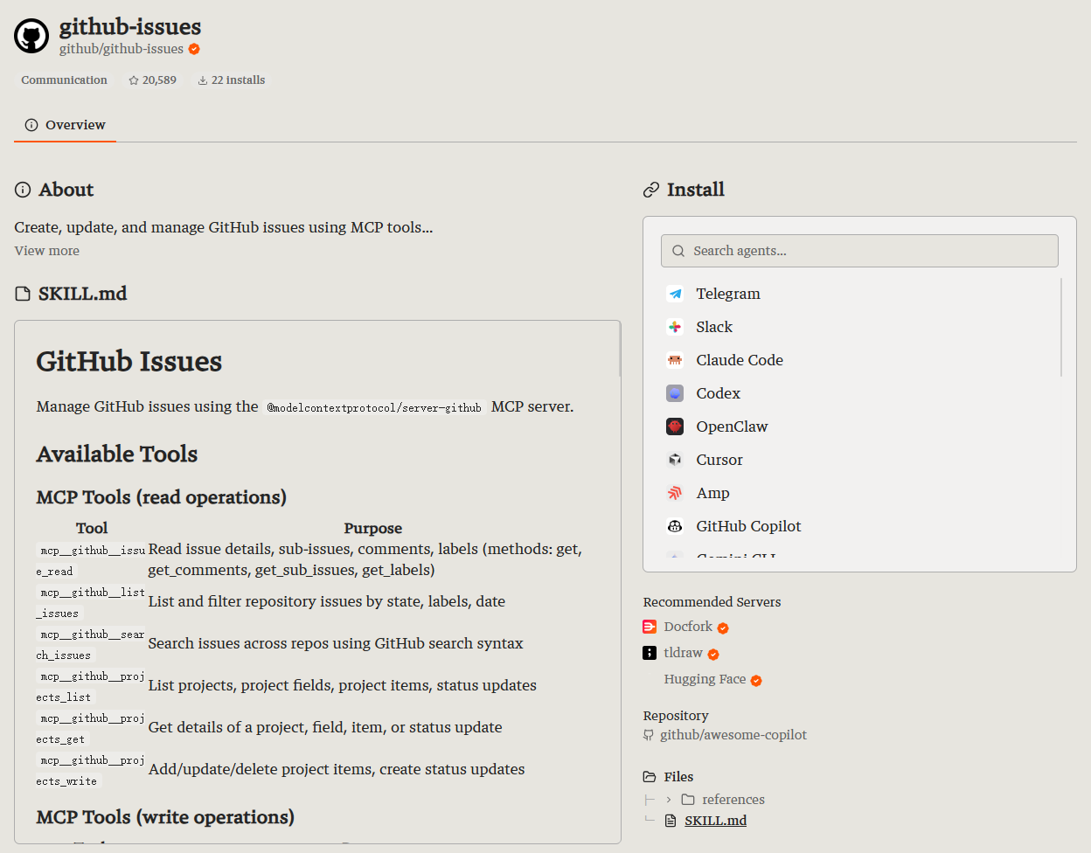The height and width of the screenshot is (853, 1091).
Task: Click the GitHub octocat logo
Action: coord(31,36)
